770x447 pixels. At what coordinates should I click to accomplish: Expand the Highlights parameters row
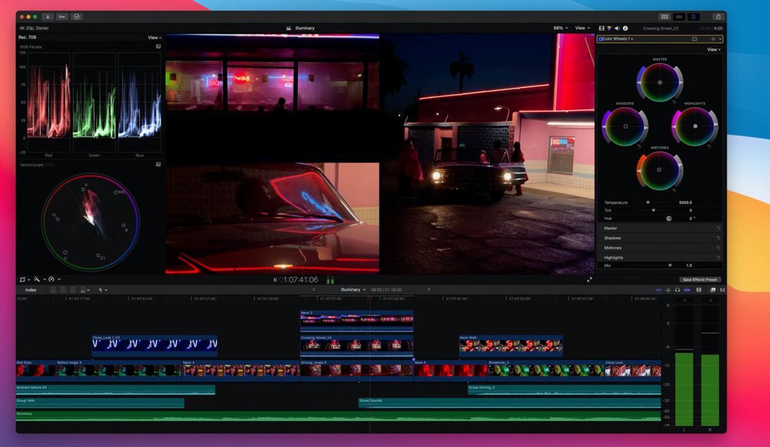660,257
